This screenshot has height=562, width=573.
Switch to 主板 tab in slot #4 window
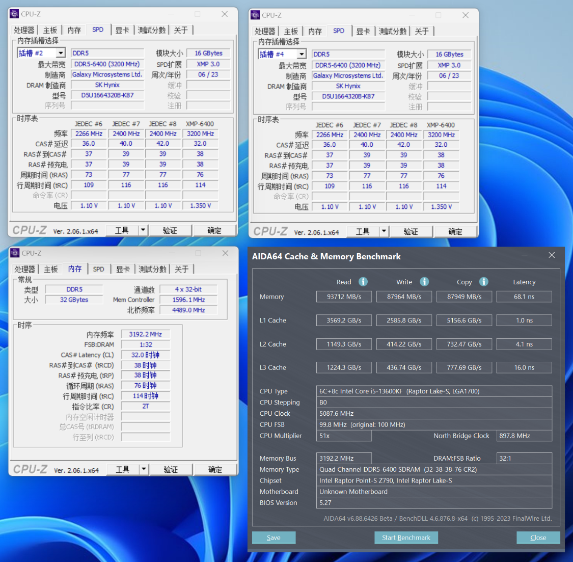tap(291, 31)
